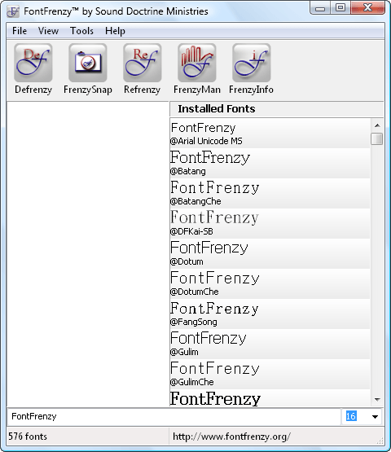391x452 pixels.
Task: Close the FontFrenzy window
Action: 368,8
